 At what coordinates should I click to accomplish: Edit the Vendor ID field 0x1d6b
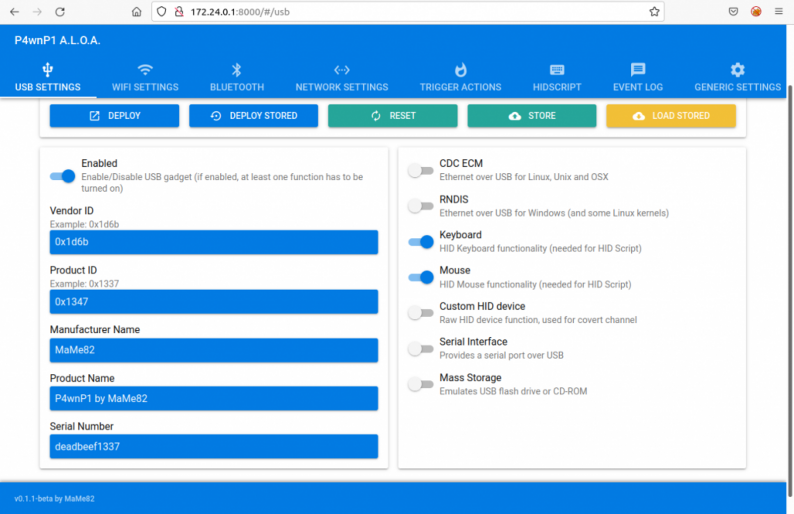pyautogui.click(x=214, y=242)
